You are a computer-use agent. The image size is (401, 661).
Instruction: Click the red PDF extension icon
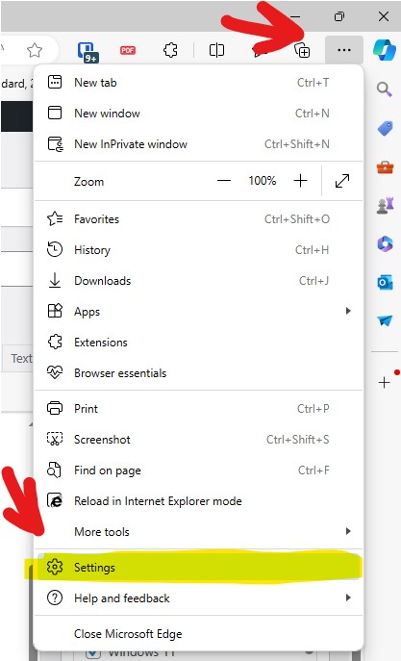point(128,51)
